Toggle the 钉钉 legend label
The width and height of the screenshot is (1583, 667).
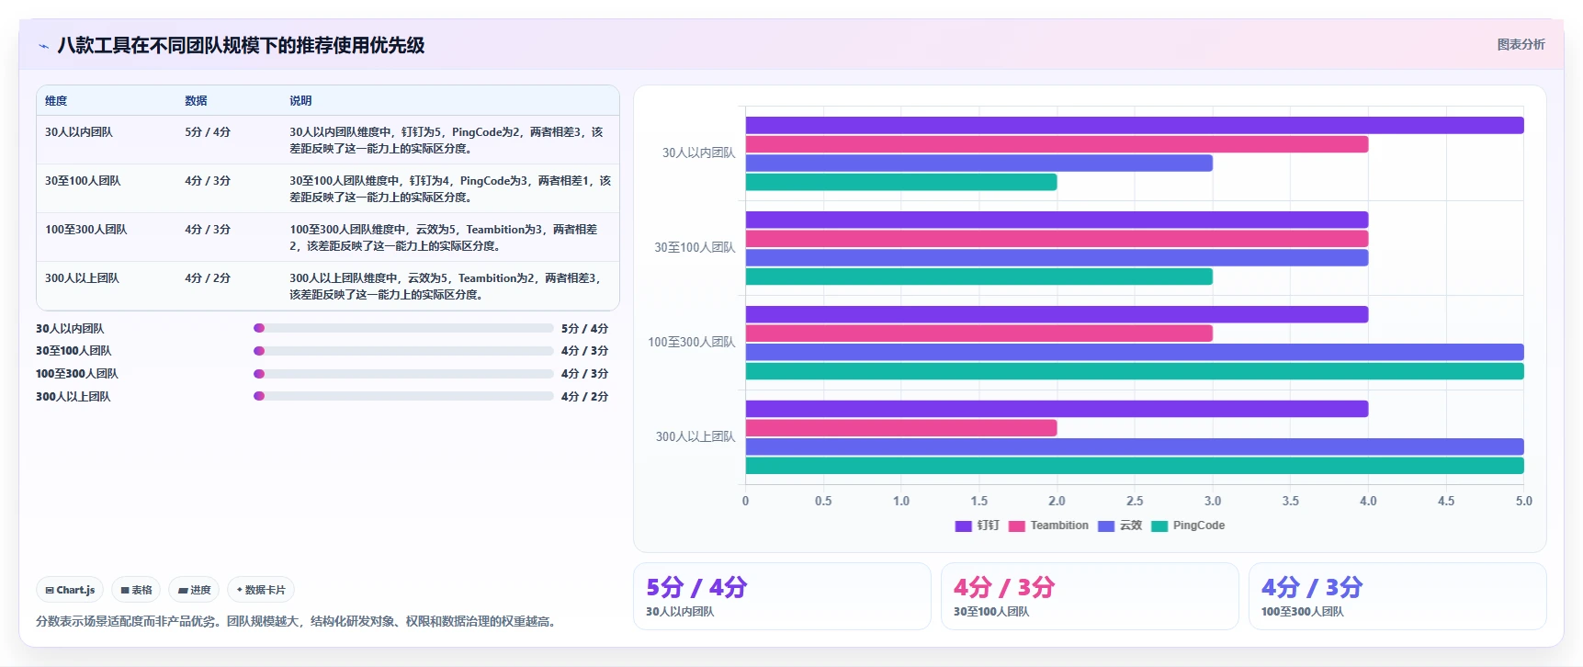[x=988, y=526]
